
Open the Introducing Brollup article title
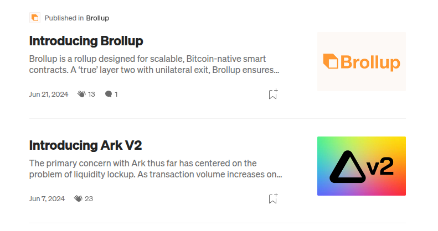[86, 41]
